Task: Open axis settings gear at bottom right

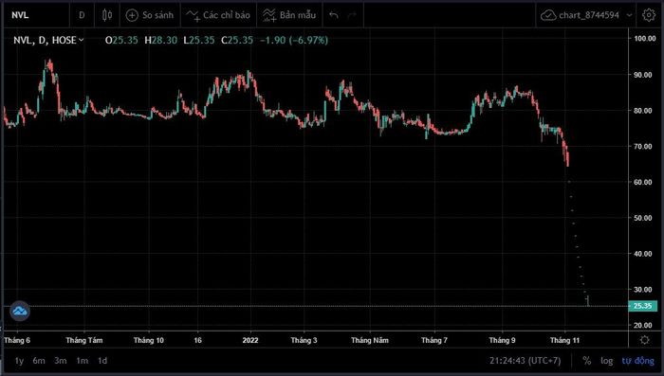Action: pyautogui.click(x=644, y=340)
